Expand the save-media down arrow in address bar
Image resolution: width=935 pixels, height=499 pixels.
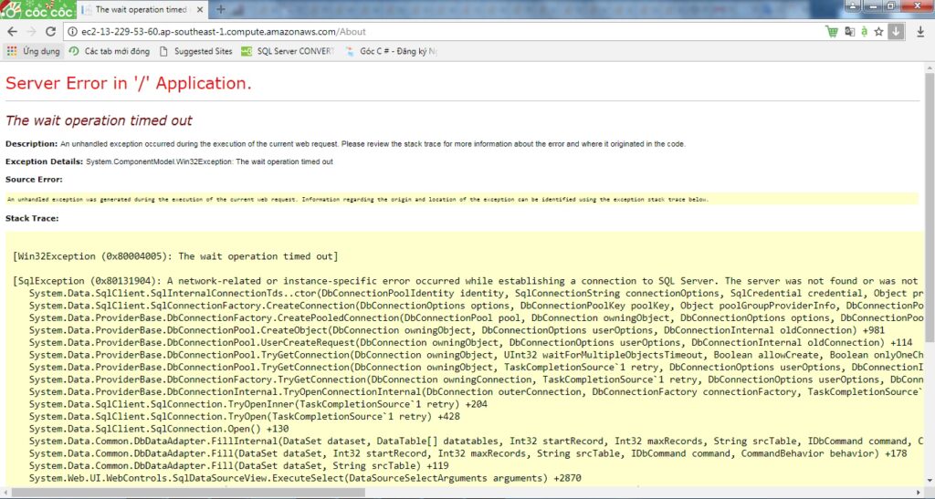897,31
